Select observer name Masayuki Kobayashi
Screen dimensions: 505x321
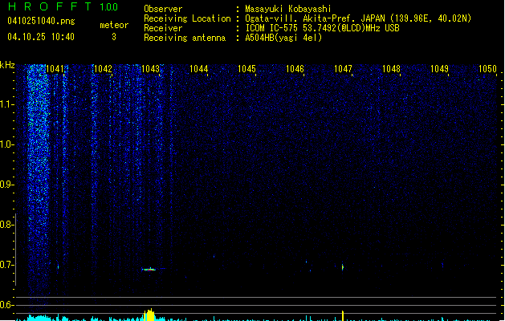click(288, 9)
